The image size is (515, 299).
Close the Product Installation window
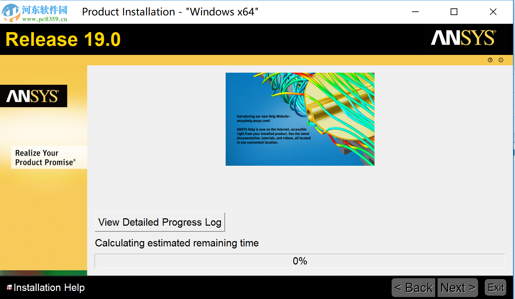coord(493,12)
